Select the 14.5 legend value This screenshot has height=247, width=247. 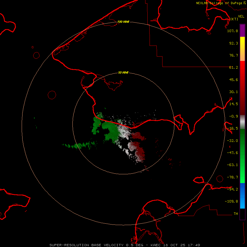tap(234, 104)
